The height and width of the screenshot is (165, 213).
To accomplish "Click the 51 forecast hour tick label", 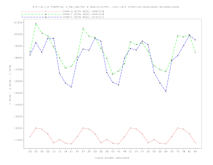I will (130, 152).
